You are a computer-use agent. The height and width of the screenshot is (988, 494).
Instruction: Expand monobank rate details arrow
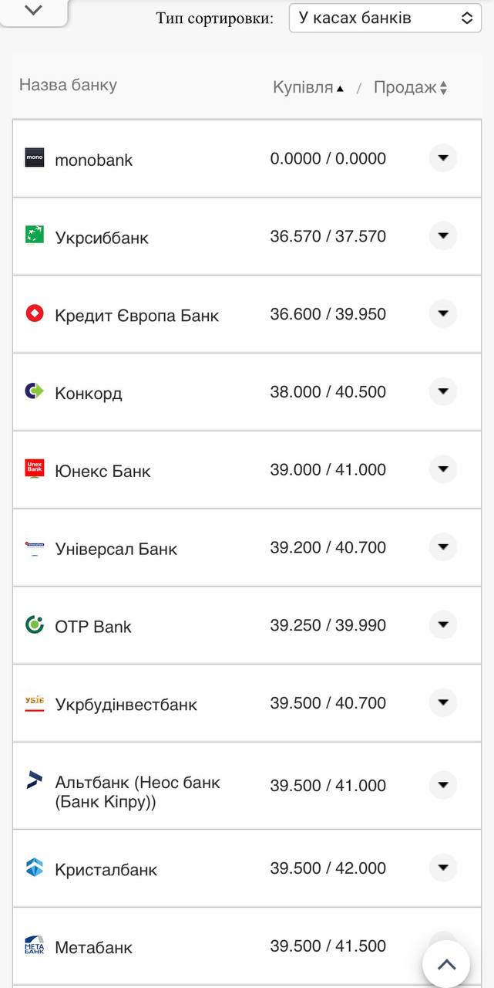[442, 158]
